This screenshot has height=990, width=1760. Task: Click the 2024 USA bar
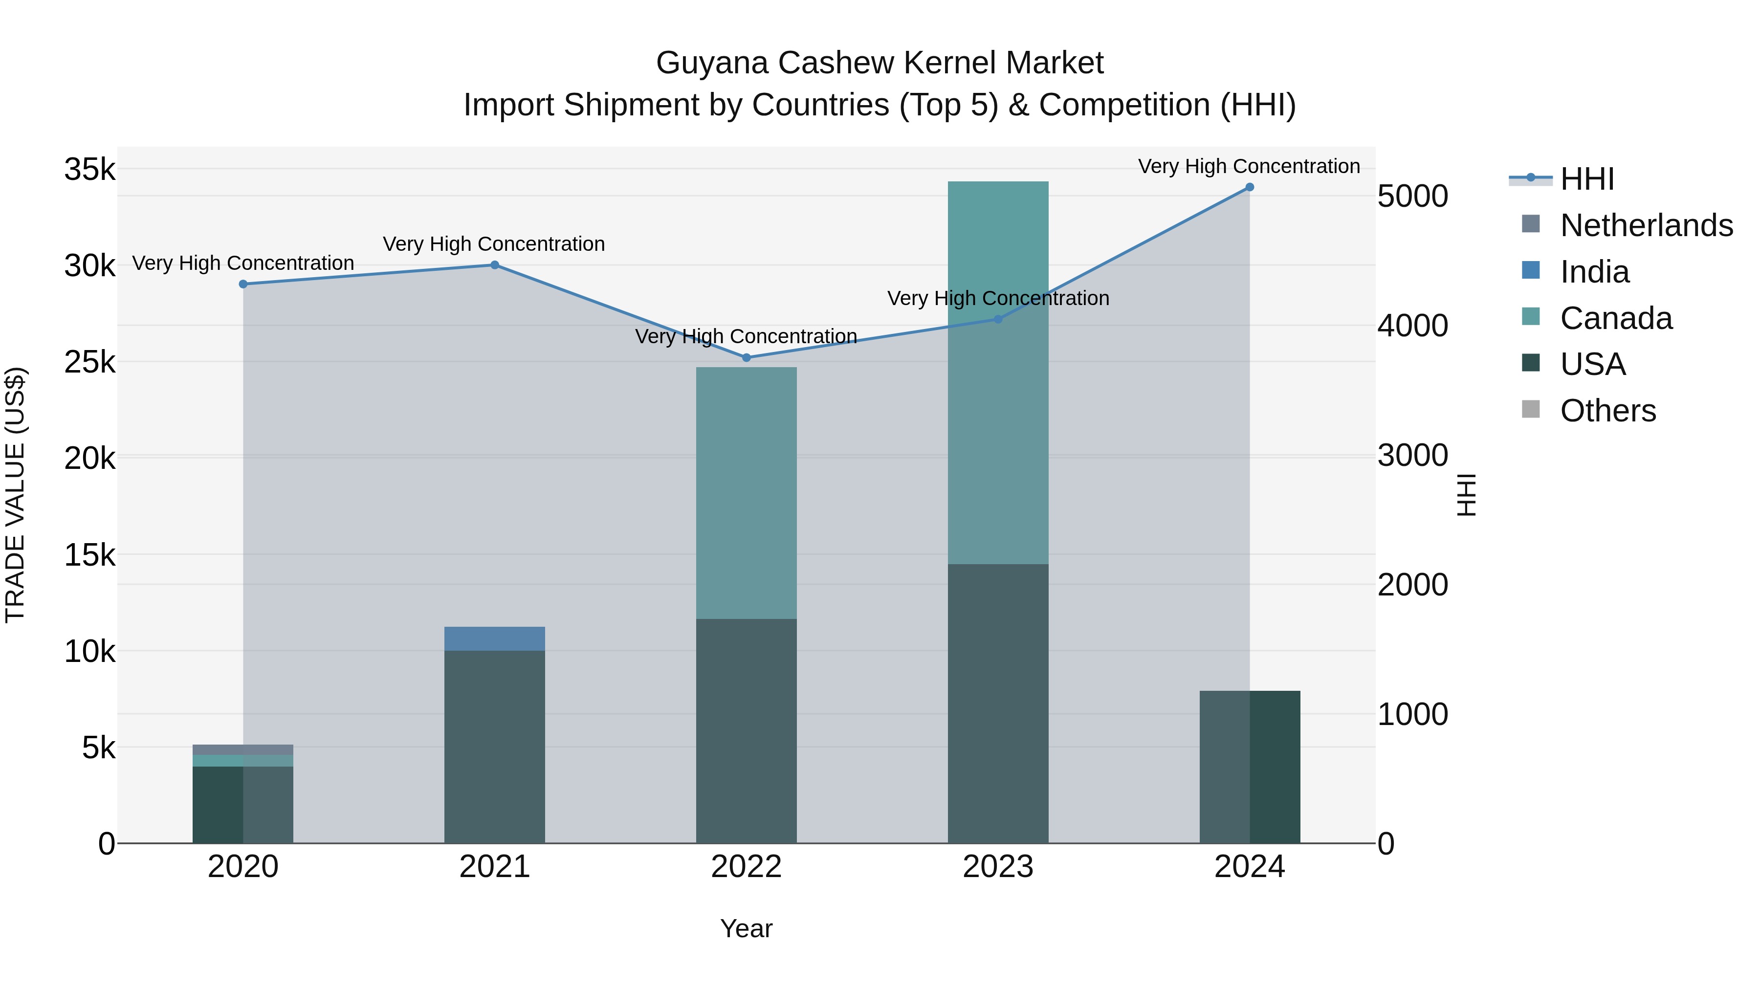(1250, 767)
